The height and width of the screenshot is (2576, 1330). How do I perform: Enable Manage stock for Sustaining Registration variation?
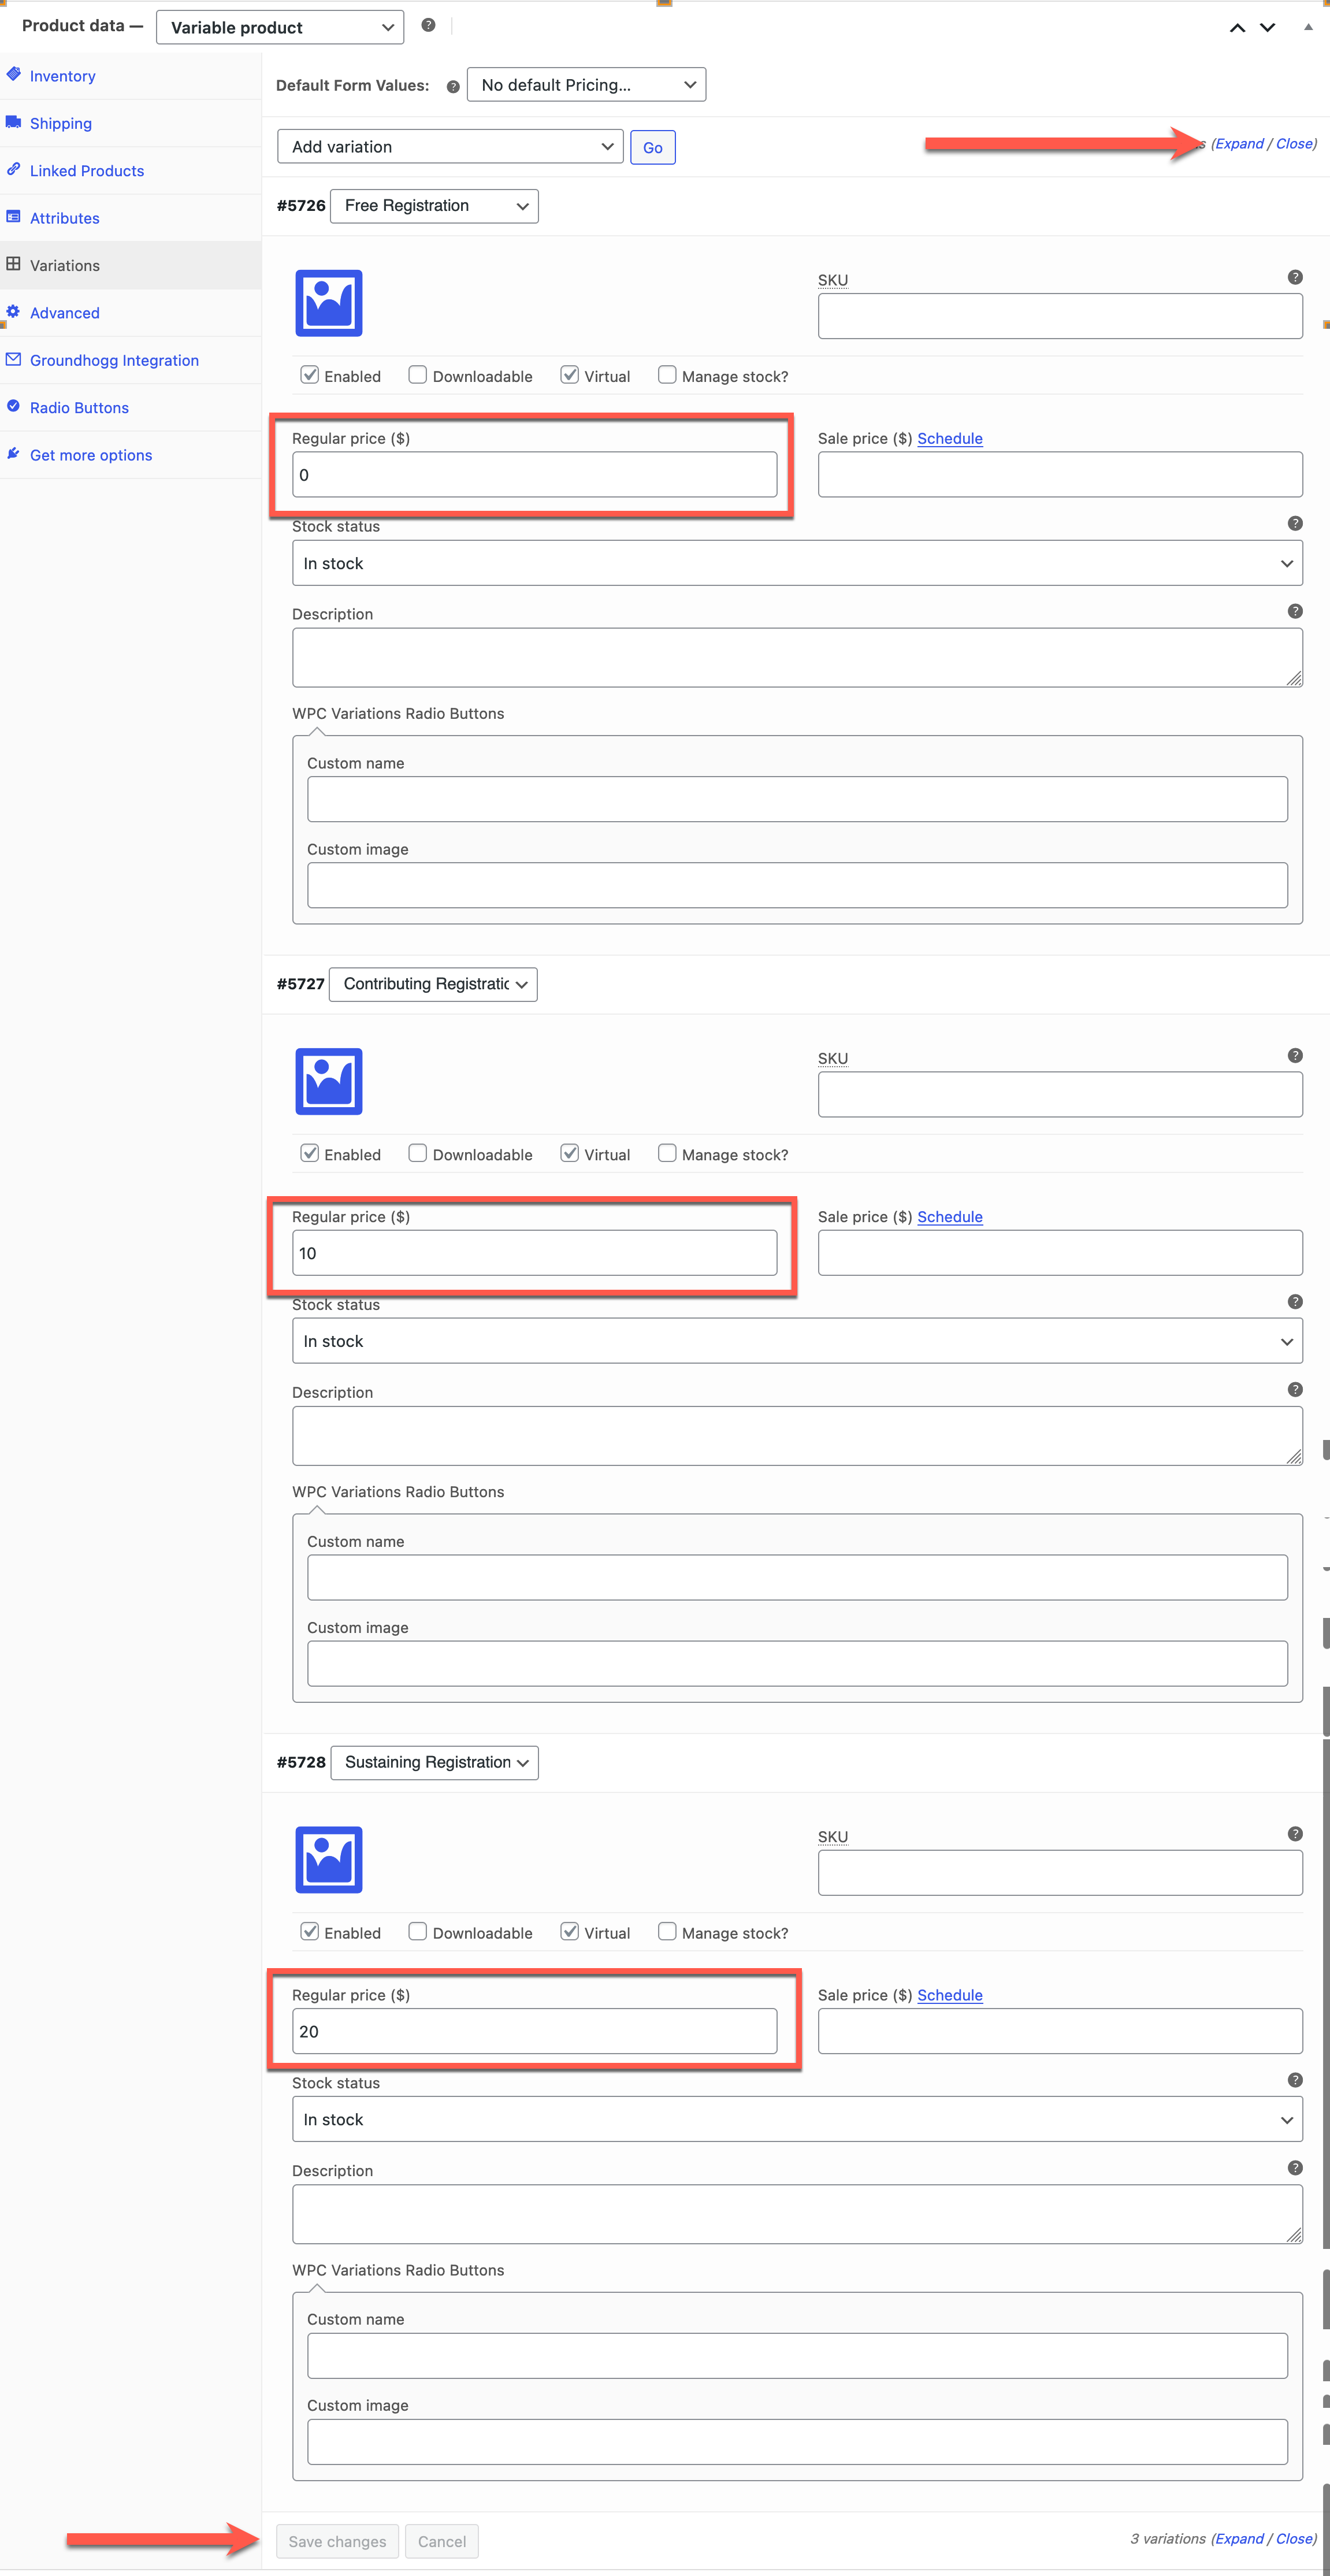667,1931
